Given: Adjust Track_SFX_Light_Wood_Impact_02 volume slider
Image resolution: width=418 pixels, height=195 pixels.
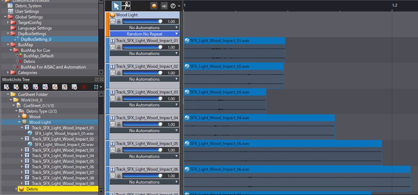Looking at the screenshot, I should (x=143, y=73).
